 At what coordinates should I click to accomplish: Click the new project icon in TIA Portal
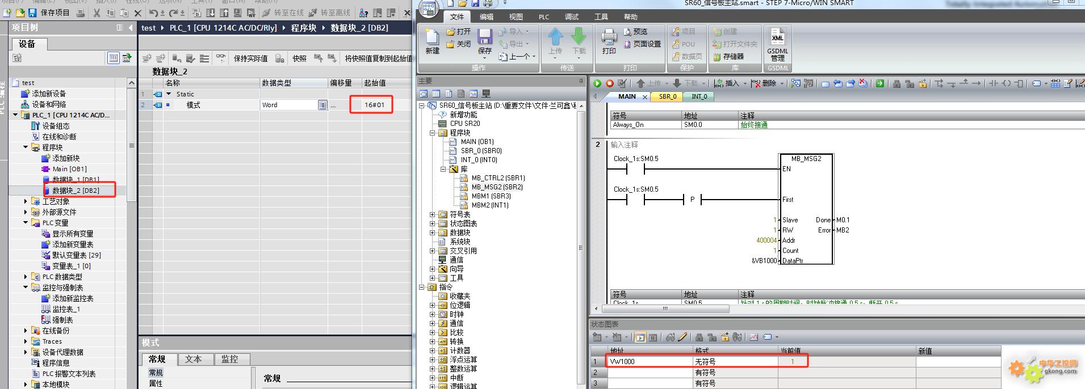(7, 12)
